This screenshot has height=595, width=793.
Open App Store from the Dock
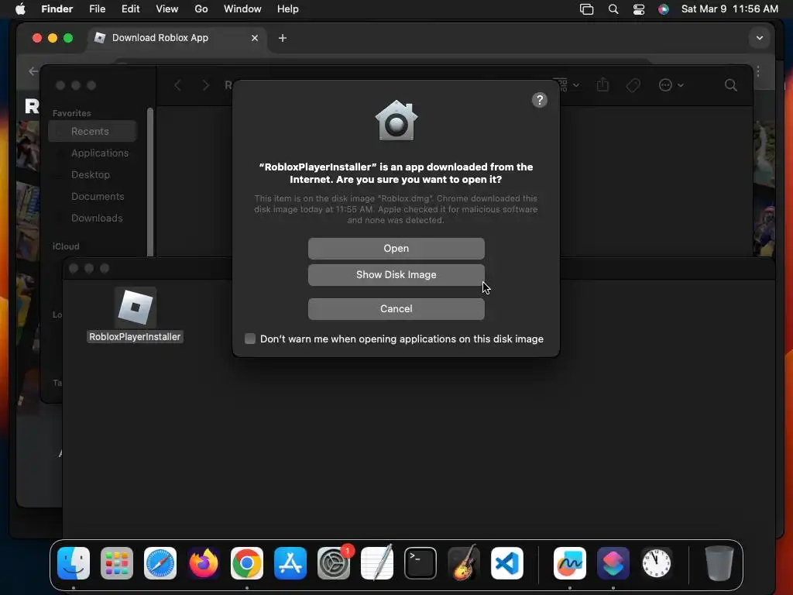(x=290, y=563)
